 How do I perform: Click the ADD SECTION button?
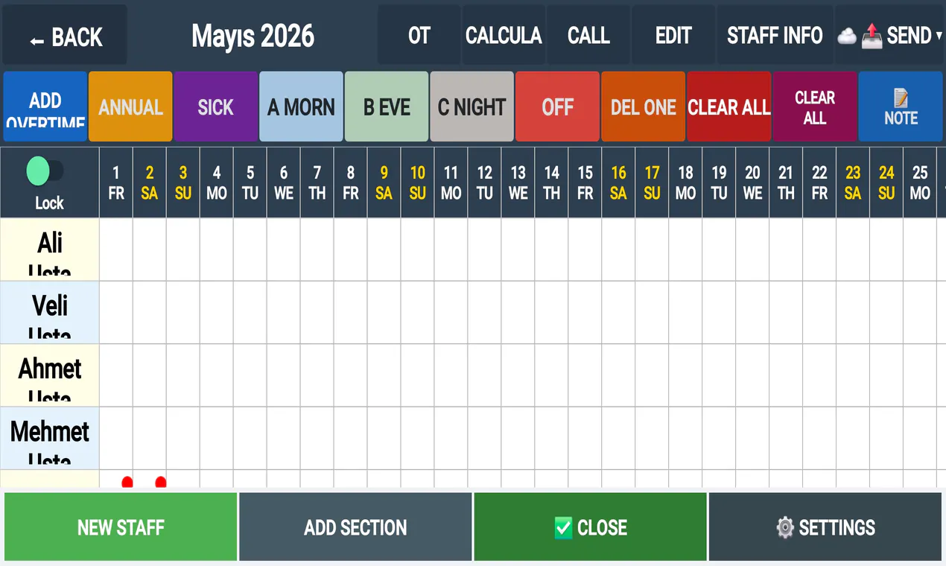click(355, 527)
